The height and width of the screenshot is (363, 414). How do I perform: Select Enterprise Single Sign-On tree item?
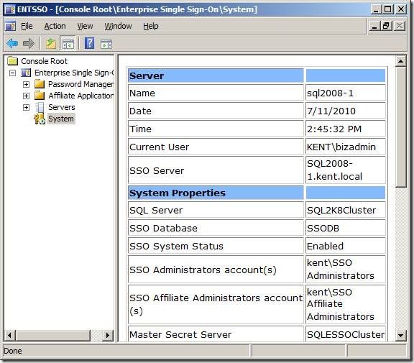74,73
